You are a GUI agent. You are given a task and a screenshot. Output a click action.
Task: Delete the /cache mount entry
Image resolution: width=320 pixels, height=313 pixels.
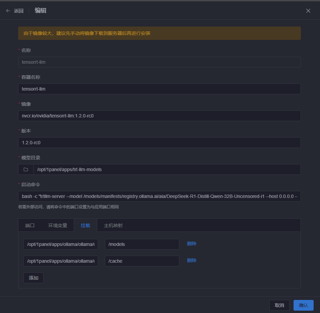coord(192,261)
